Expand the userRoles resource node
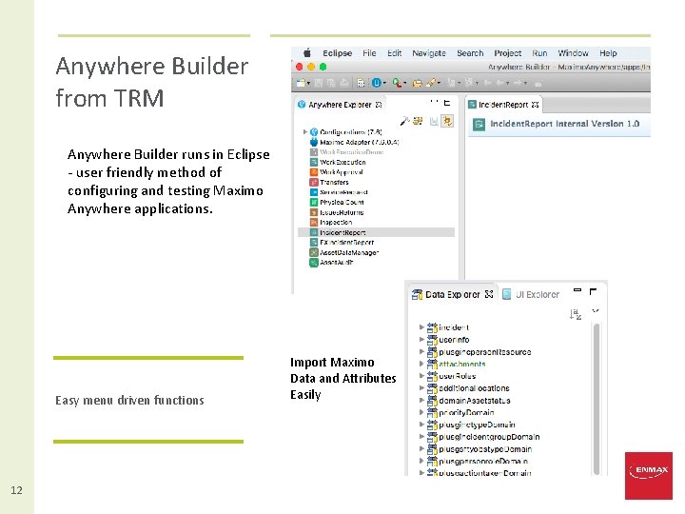Viewport: 685px width, 514px height. [x=421, y=375]
